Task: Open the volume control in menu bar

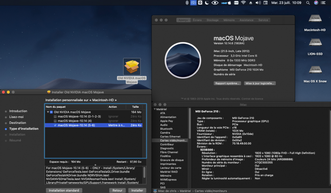Action: point(258,3)
